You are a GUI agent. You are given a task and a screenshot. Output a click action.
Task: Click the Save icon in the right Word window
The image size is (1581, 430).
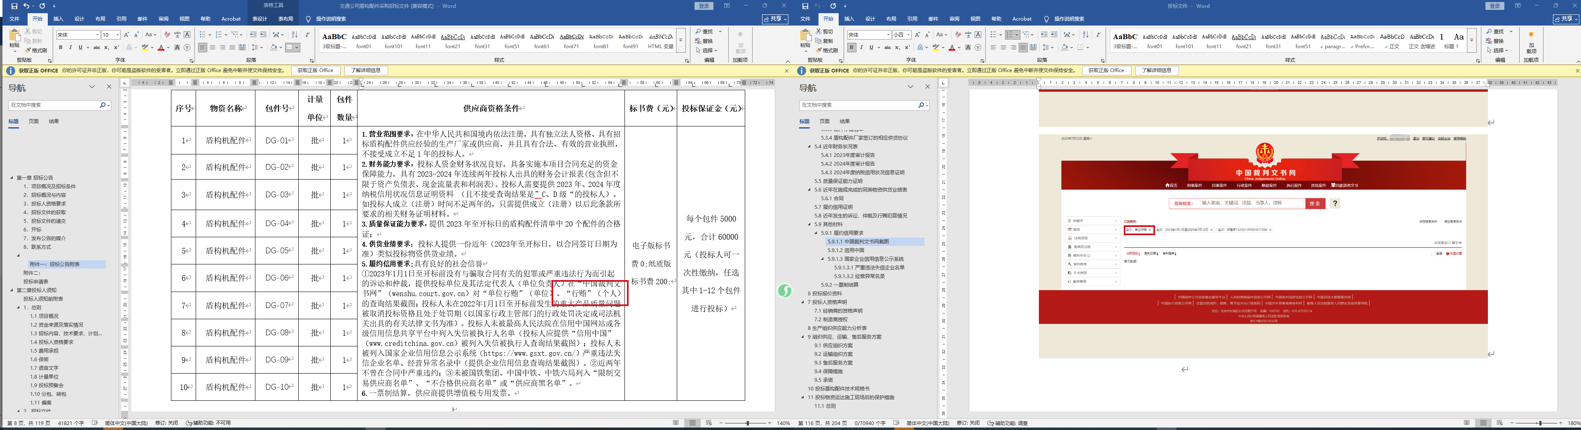click(805, 6)
